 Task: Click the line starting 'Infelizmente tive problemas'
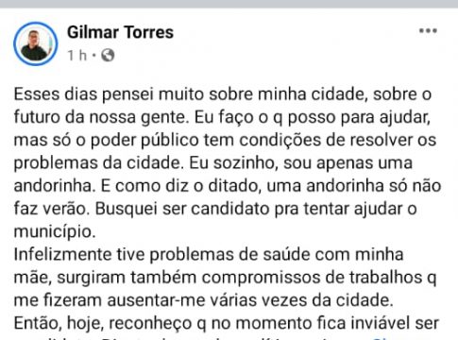(209, 254)
